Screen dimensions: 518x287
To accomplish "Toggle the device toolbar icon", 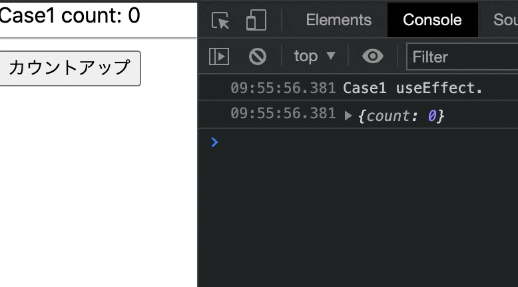I will 256,20.
